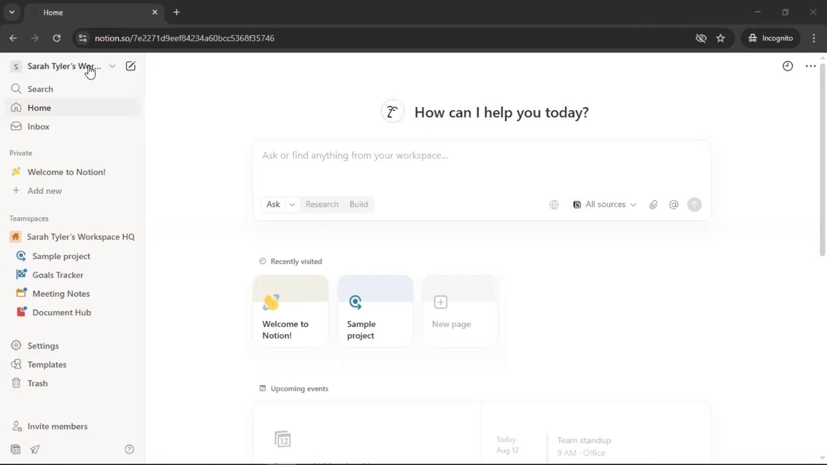
Task: Click the @ mention icon
Action: 674,205
